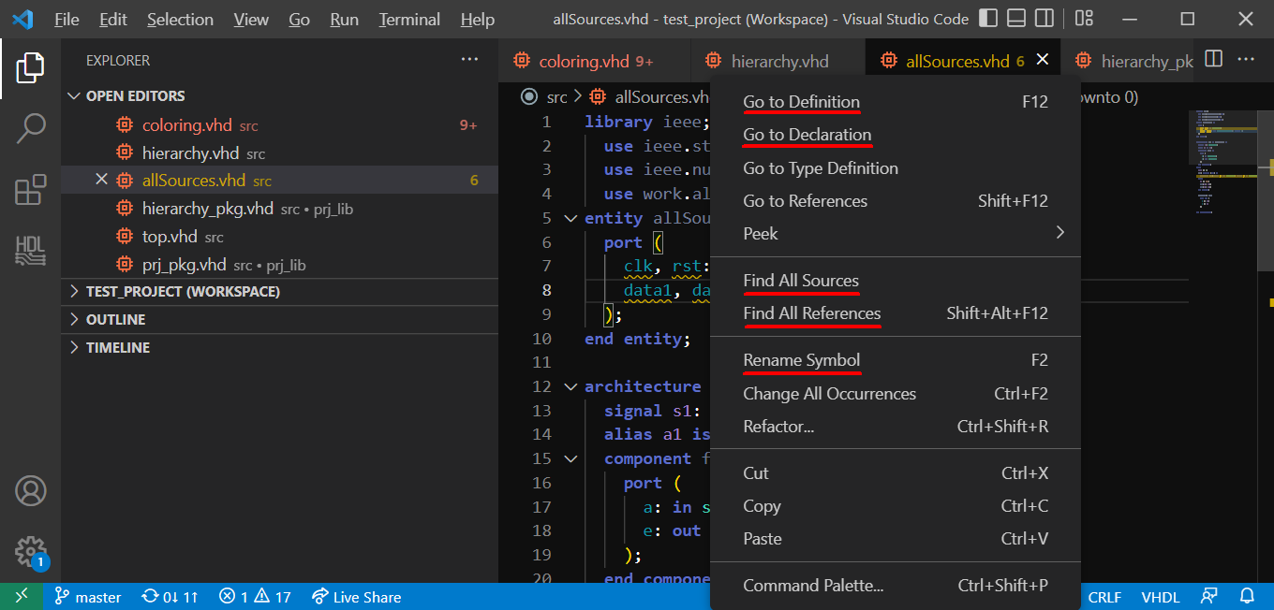Click the editor minimap preview

point(1223,164)
